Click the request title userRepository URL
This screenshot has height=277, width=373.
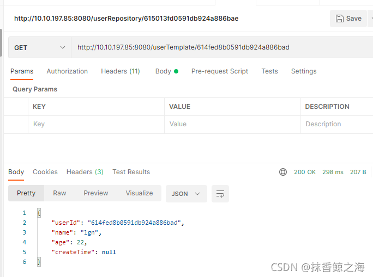tap(127, 19)
